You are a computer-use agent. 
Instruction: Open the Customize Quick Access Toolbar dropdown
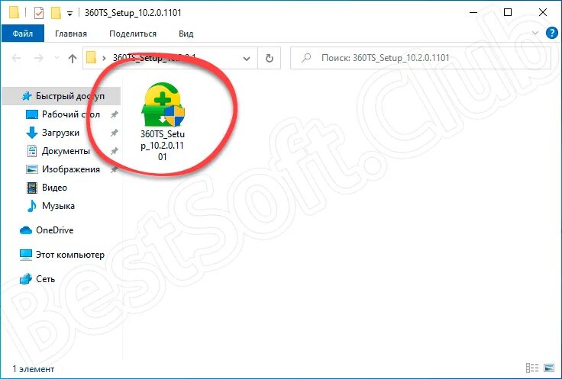click(x=70, y=14)
